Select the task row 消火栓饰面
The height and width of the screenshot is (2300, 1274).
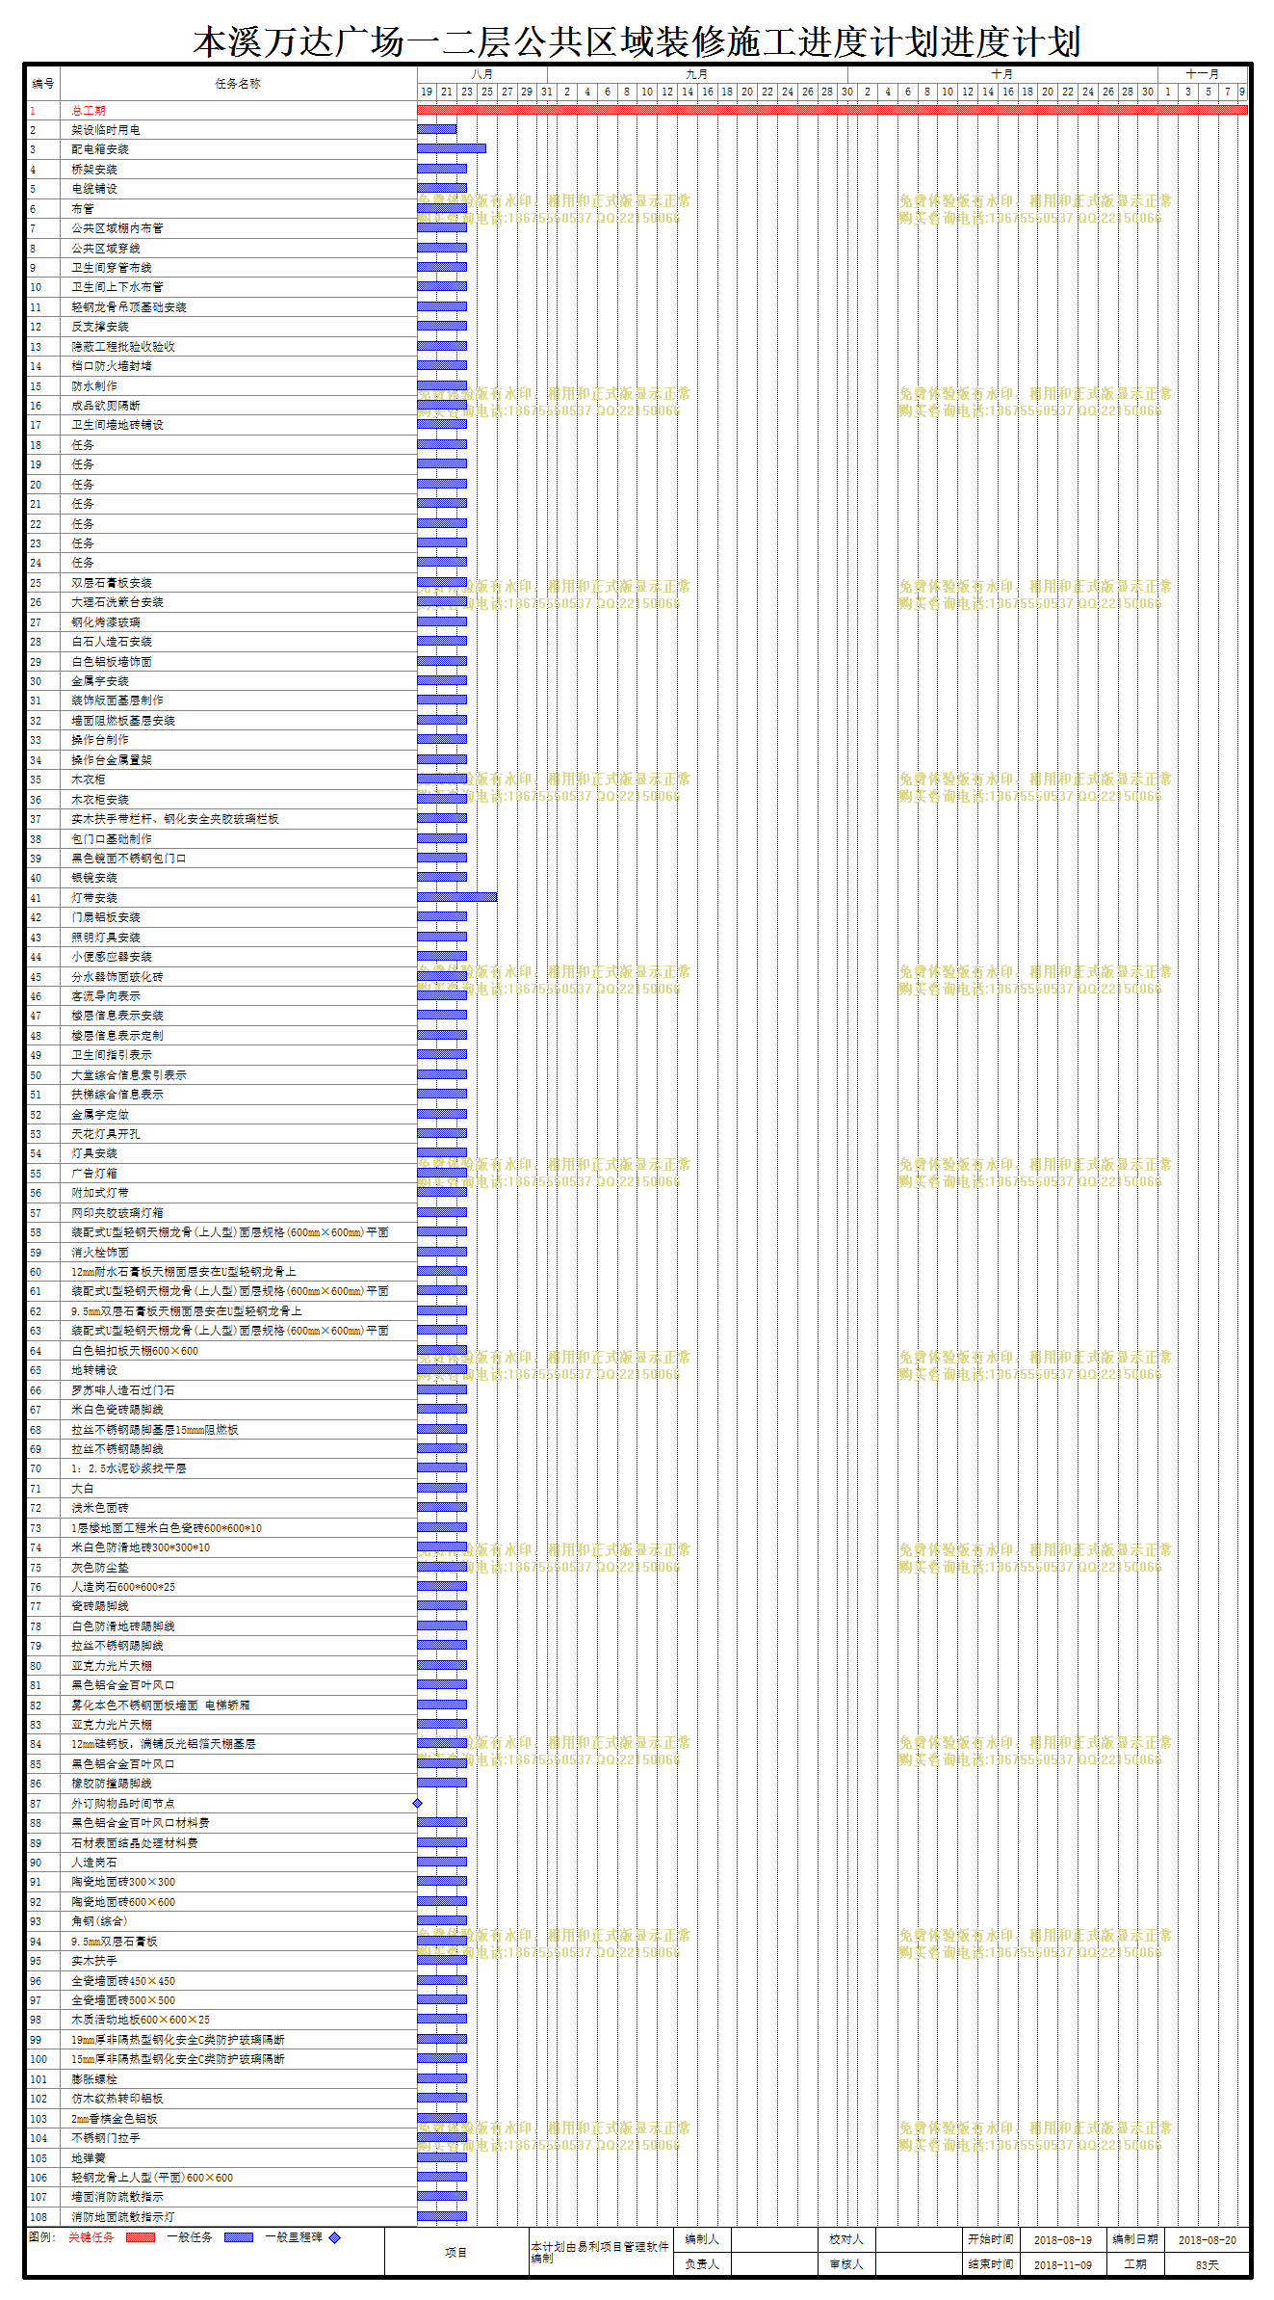pyautogui.click(x=221, y=1253)
